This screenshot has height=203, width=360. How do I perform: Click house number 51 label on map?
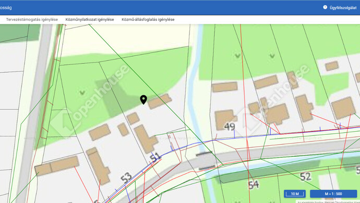(155, 157)
